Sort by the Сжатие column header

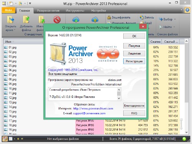(155, 42)
